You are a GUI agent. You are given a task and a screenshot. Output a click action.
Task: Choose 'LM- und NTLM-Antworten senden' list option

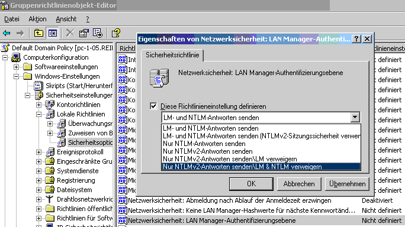pyautogui.click(x=261, y=128)
